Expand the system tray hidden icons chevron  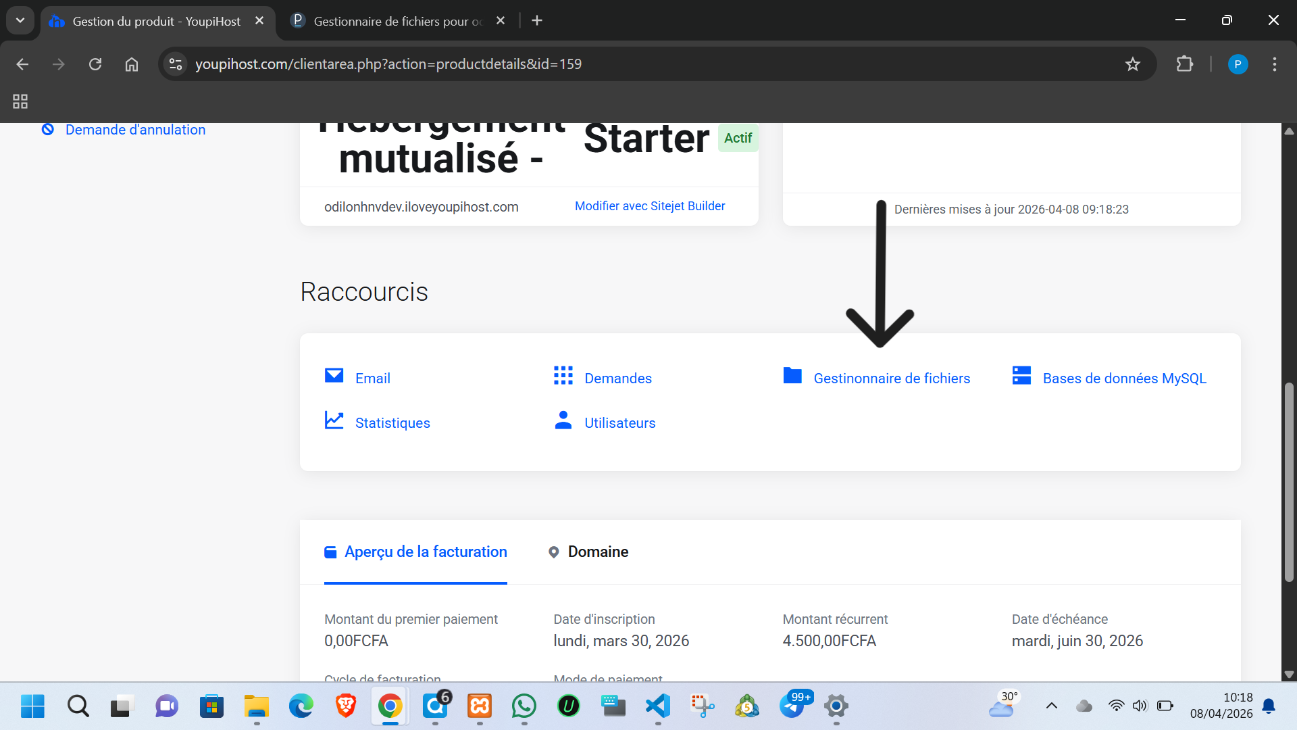tap(1051, 706)
